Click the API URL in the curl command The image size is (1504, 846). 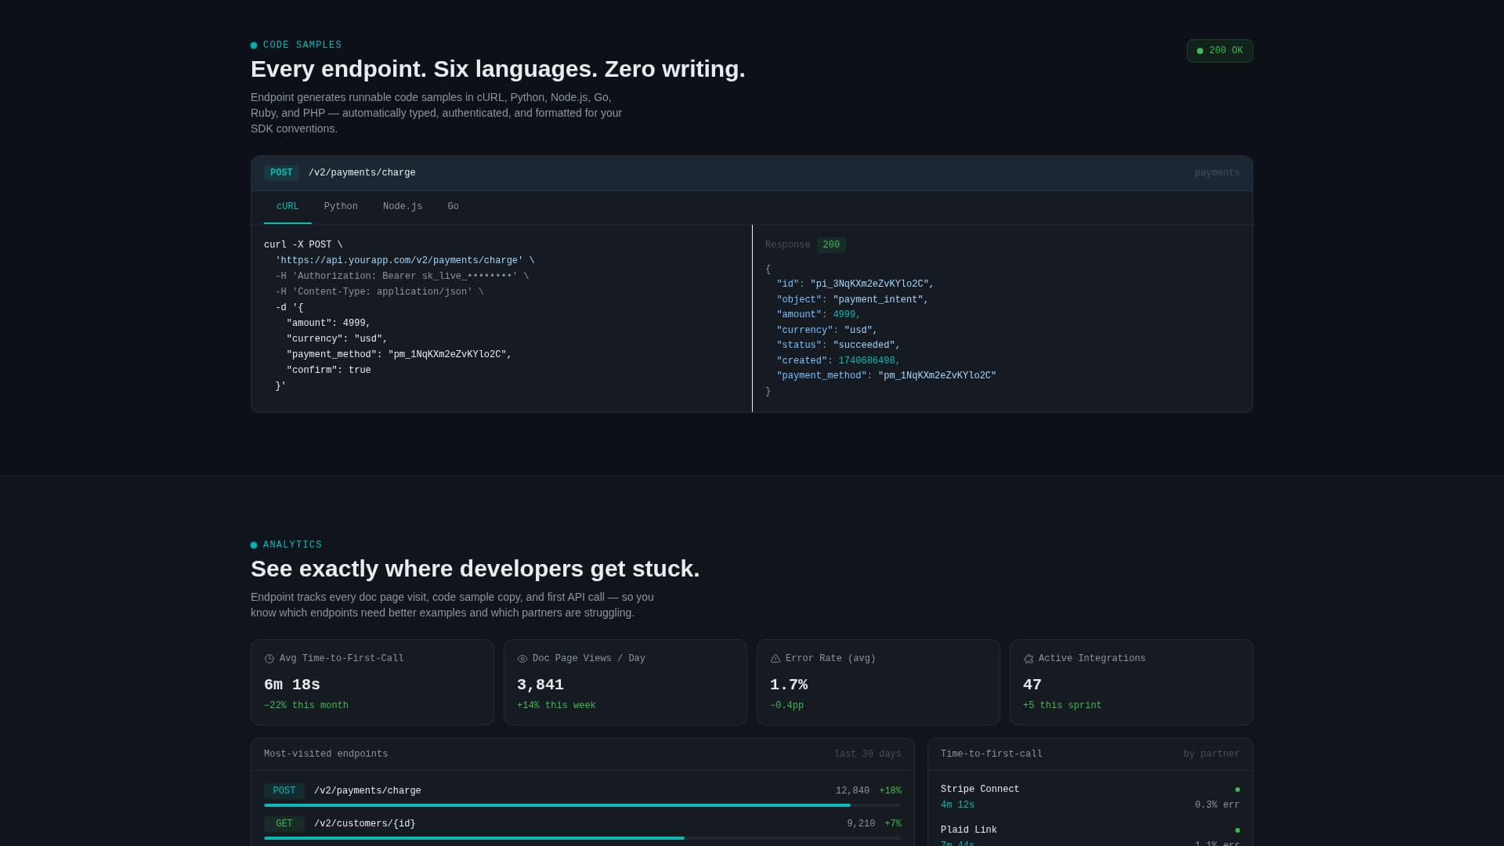(399, 261)
